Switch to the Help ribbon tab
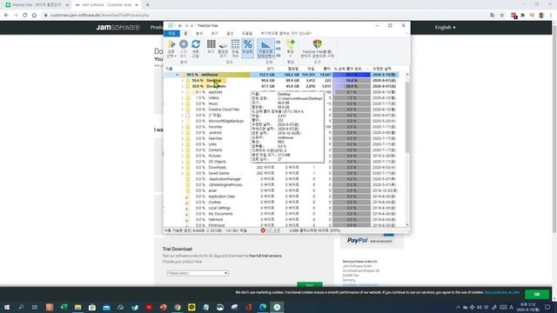 pos(247,33)
